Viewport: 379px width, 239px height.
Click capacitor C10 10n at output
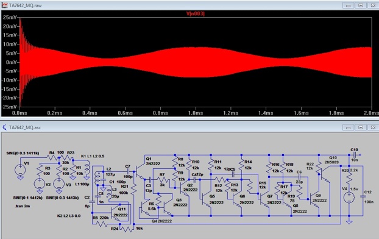(x=355, y=155)
